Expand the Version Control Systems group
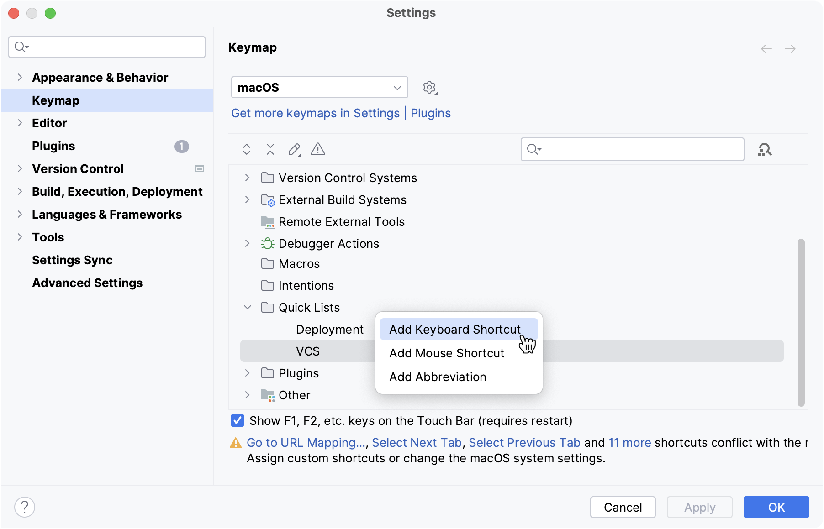 point(247,178)
